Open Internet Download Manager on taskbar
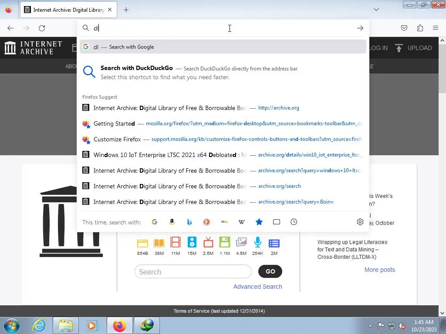 (147, 325)
